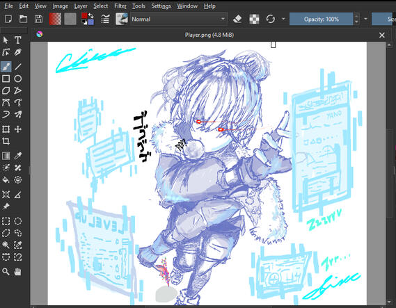Open the Layer menu

coord(81,6)
